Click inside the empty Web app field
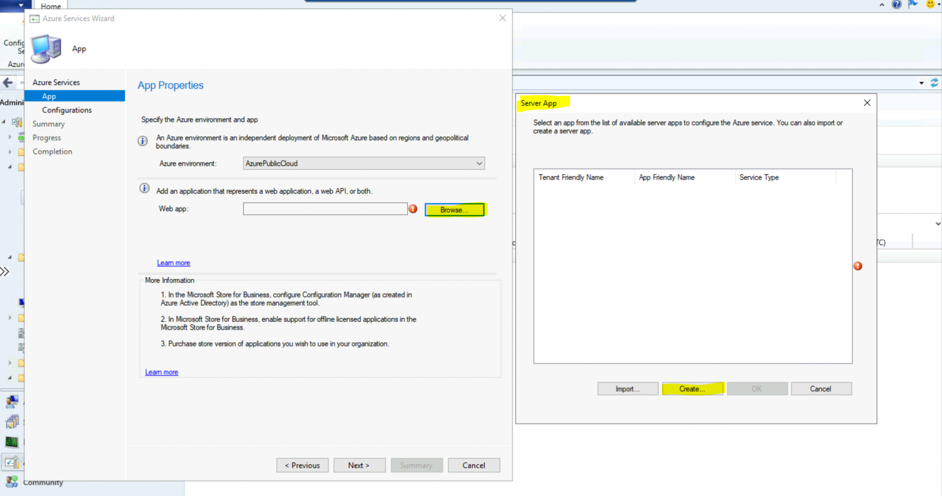The width and height of the screenshot is (942, 496). tap(325, 209)
